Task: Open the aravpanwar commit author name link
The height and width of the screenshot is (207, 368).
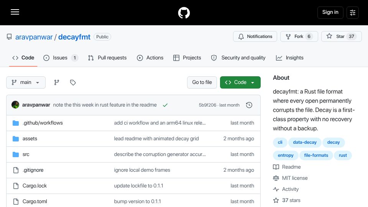Action: point(36,105)
